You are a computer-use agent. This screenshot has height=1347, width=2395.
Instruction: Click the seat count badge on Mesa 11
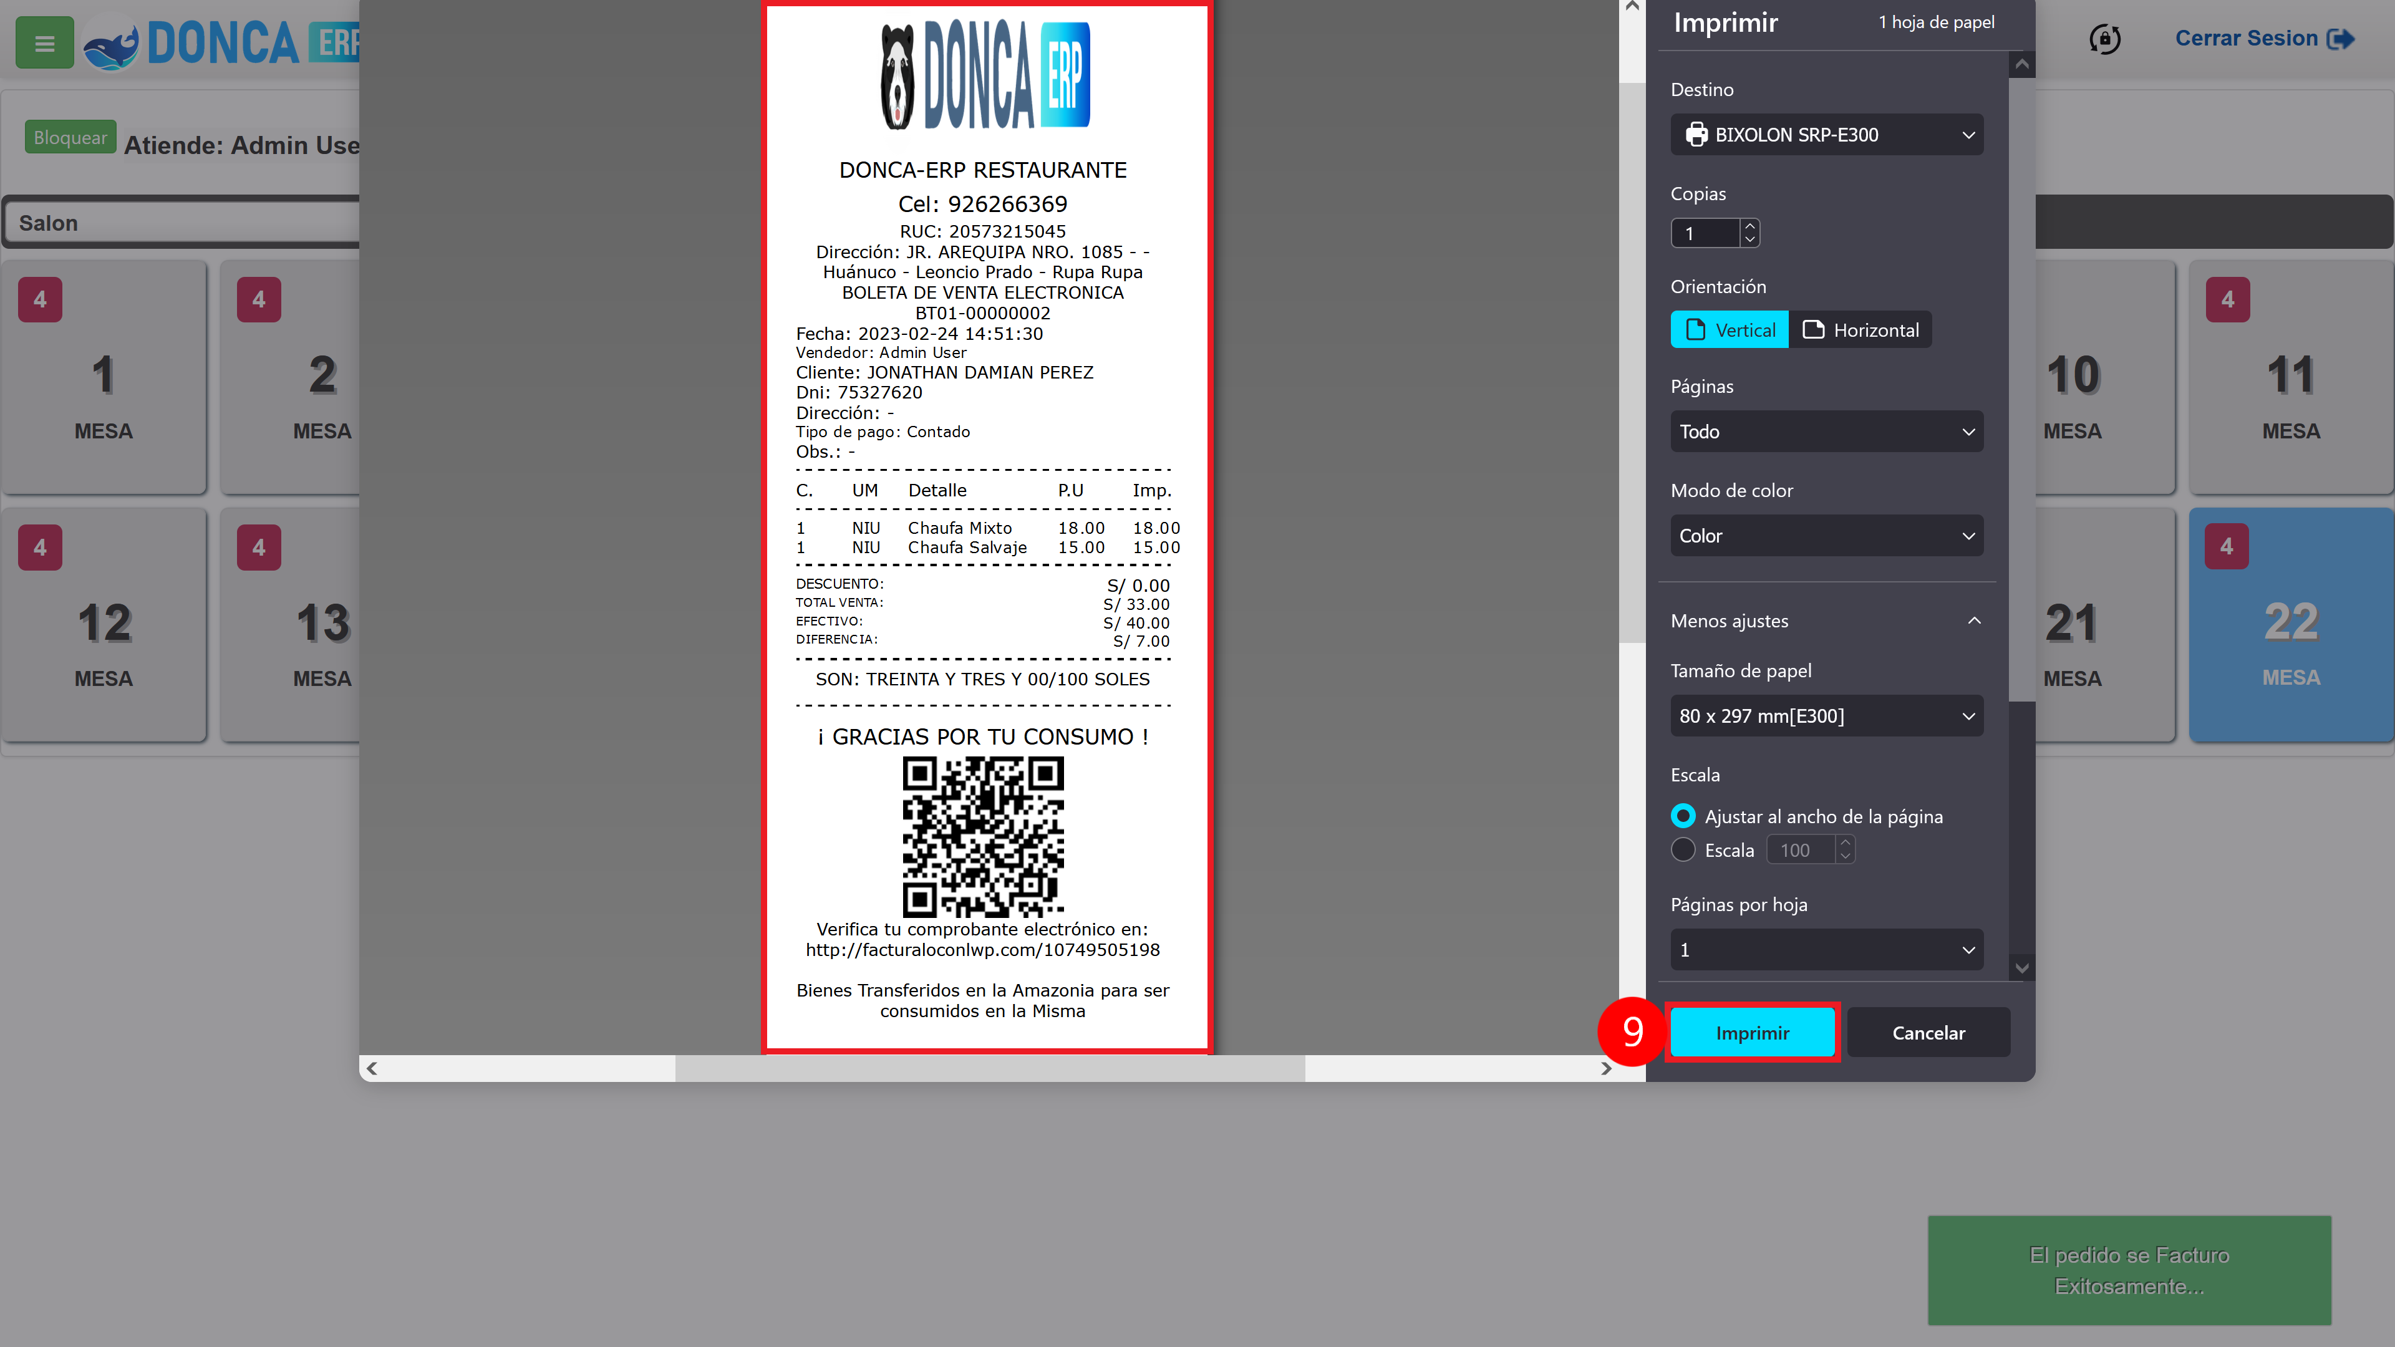coord(2228,299)
